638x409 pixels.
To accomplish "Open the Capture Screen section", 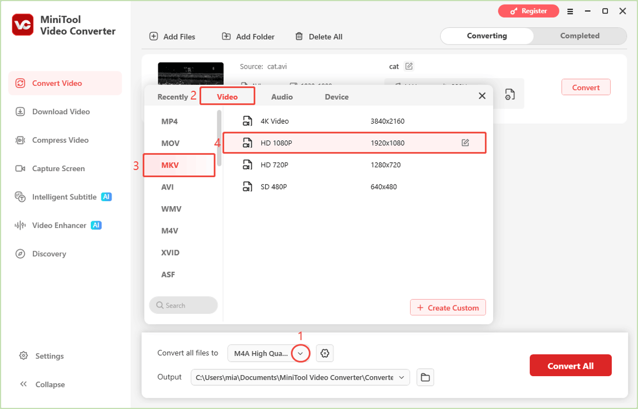I will coord(50,168).
